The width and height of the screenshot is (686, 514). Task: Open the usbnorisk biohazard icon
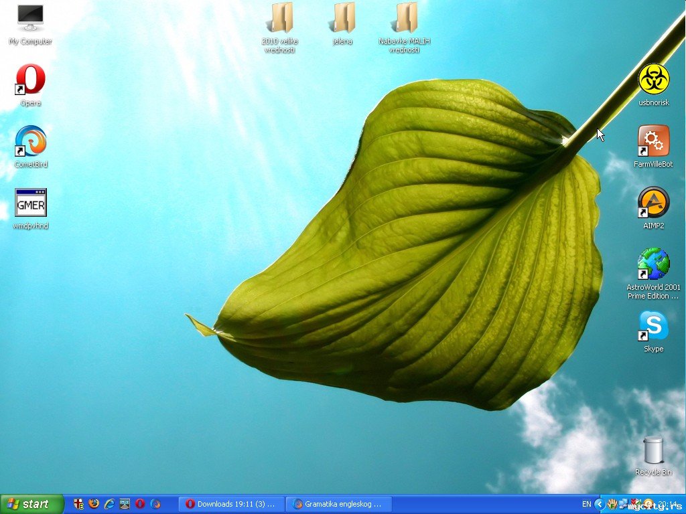coord(653,80)
